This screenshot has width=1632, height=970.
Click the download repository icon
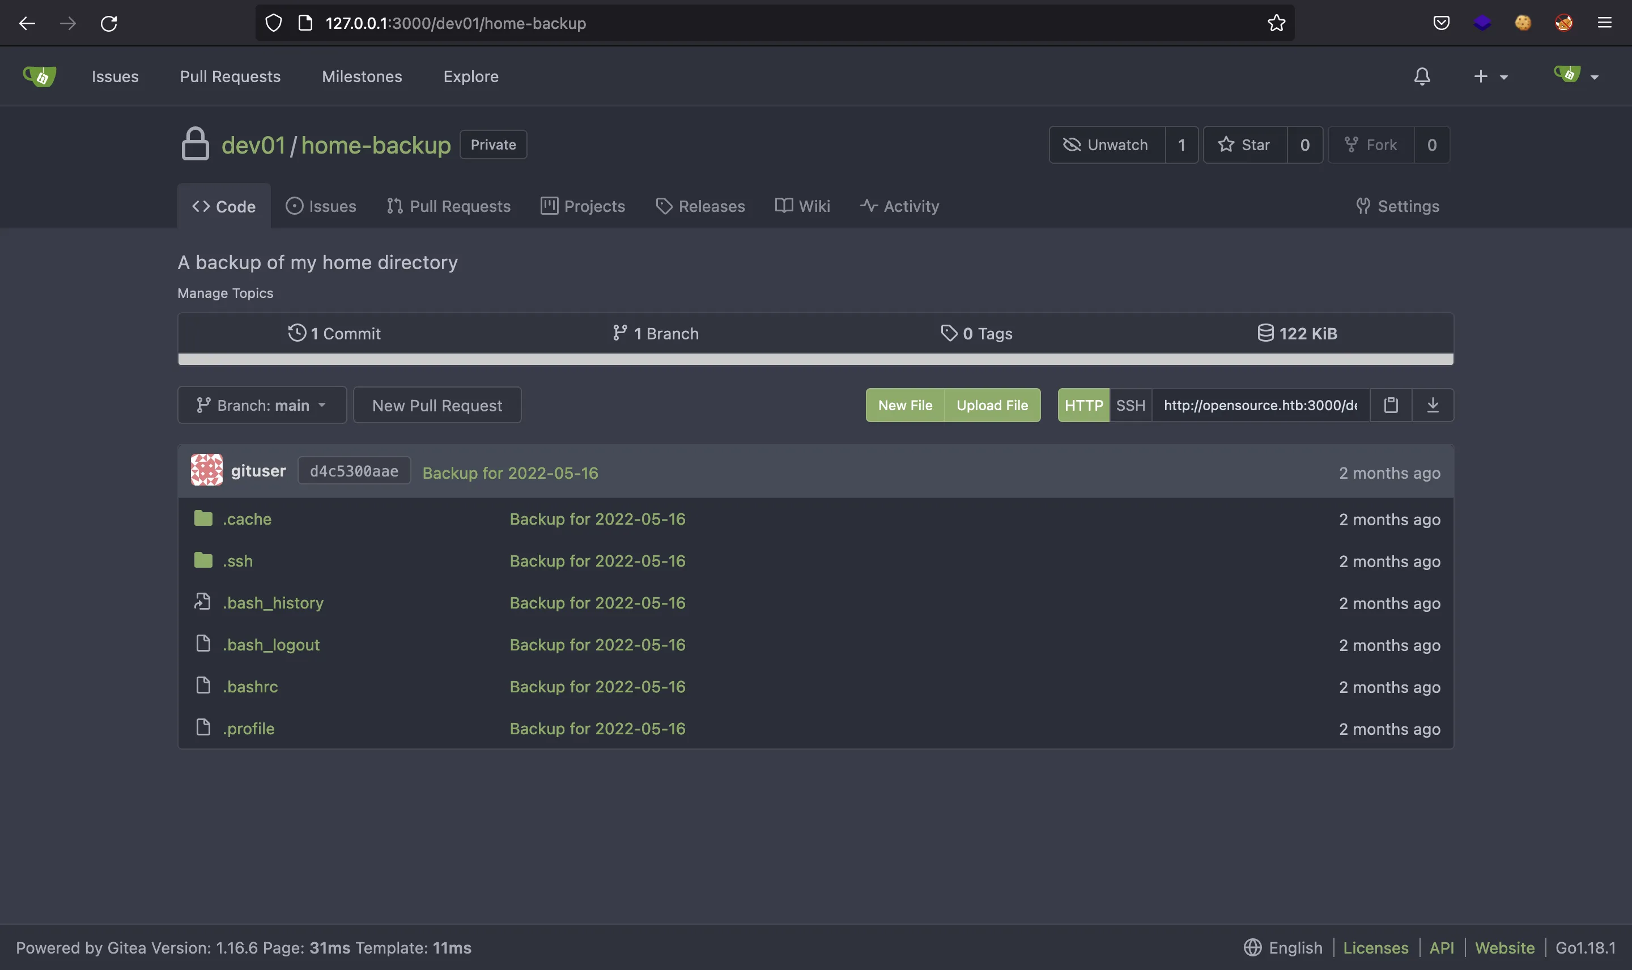[x=1433, y=405]
